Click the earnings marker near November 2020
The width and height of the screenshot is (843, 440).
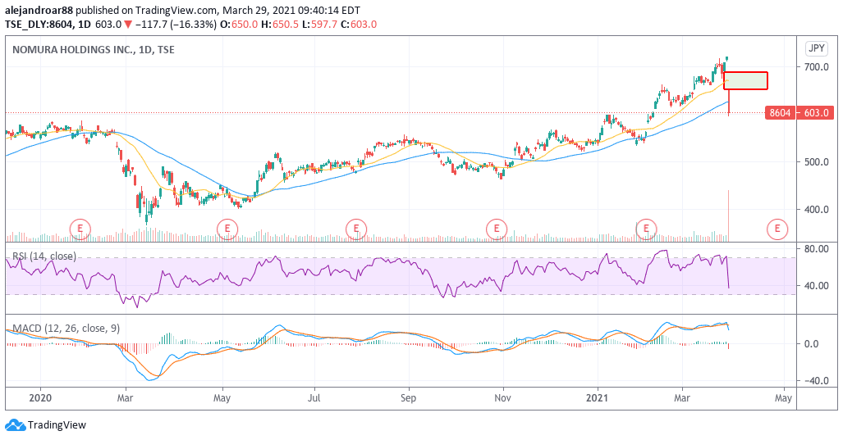click(497, 229)
